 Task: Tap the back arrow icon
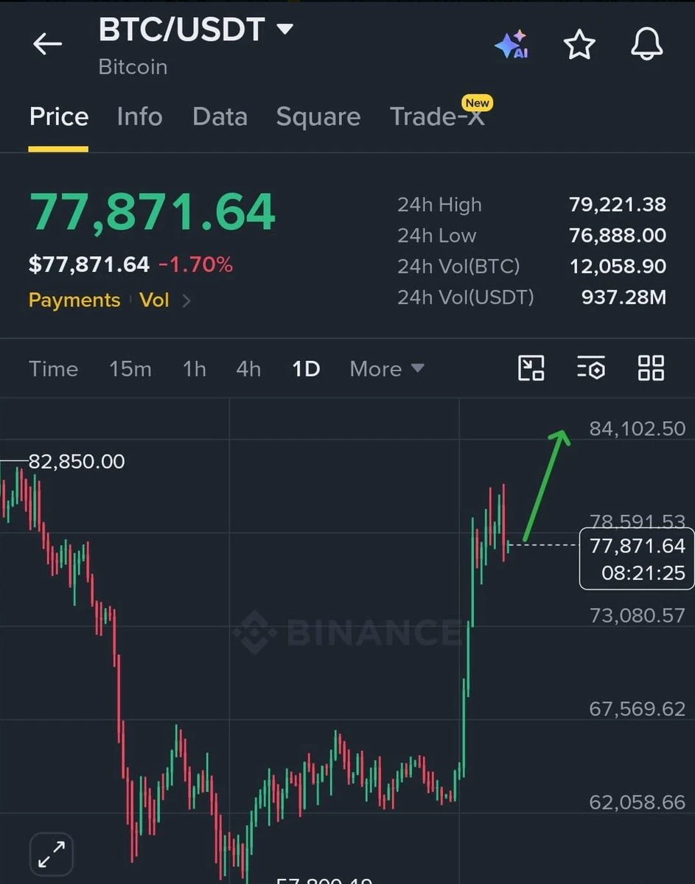(x=48, y=44)
